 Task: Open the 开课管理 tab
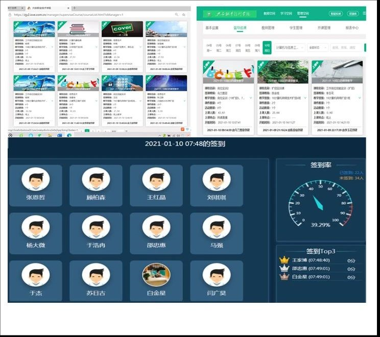tap(324, 28)
